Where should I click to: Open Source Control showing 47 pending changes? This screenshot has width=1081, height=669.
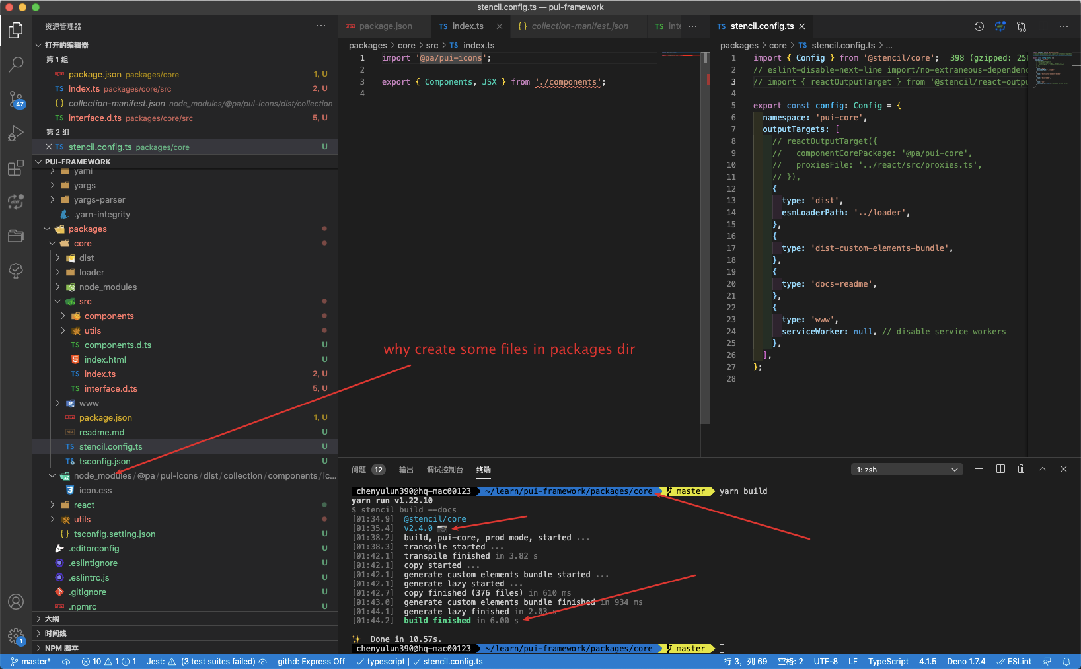[16, 99]
